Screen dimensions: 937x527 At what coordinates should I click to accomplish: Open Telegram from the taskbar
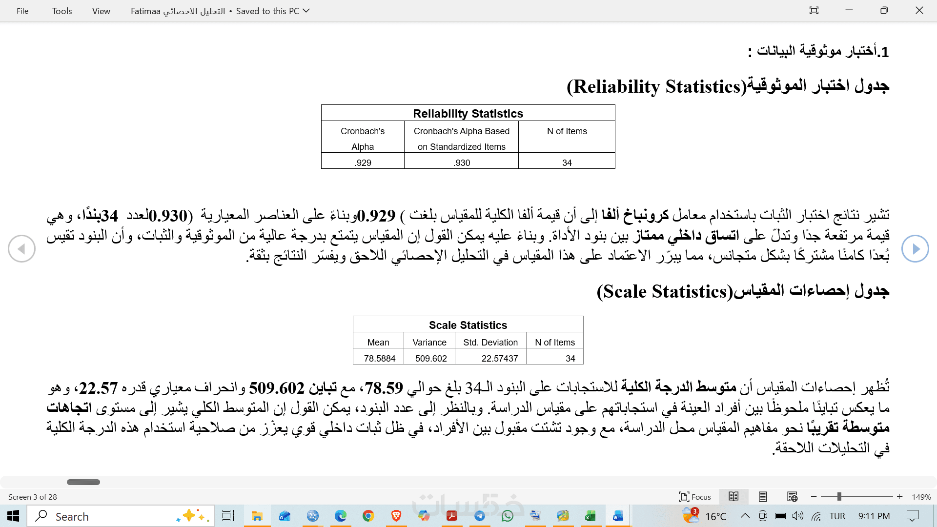480,516
